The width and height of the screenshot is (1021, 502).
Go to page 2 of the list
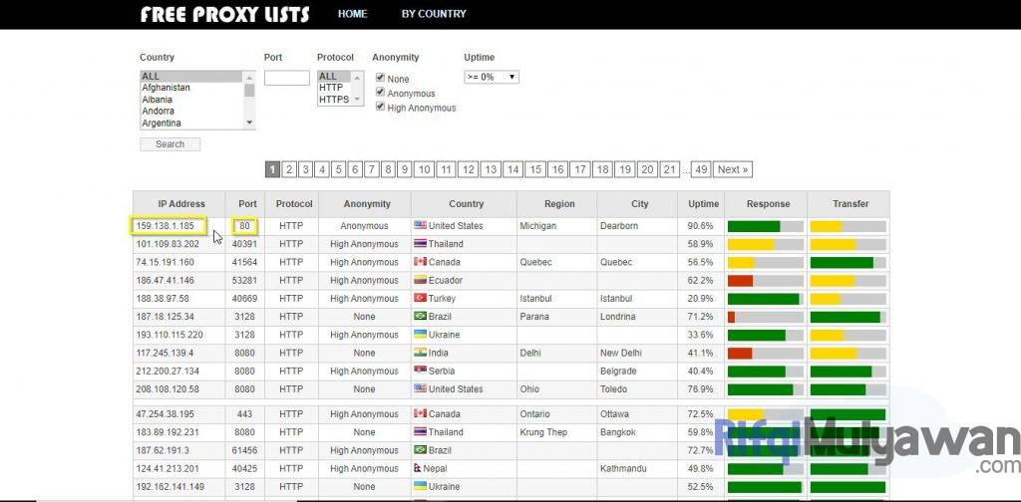pos(289,169)
